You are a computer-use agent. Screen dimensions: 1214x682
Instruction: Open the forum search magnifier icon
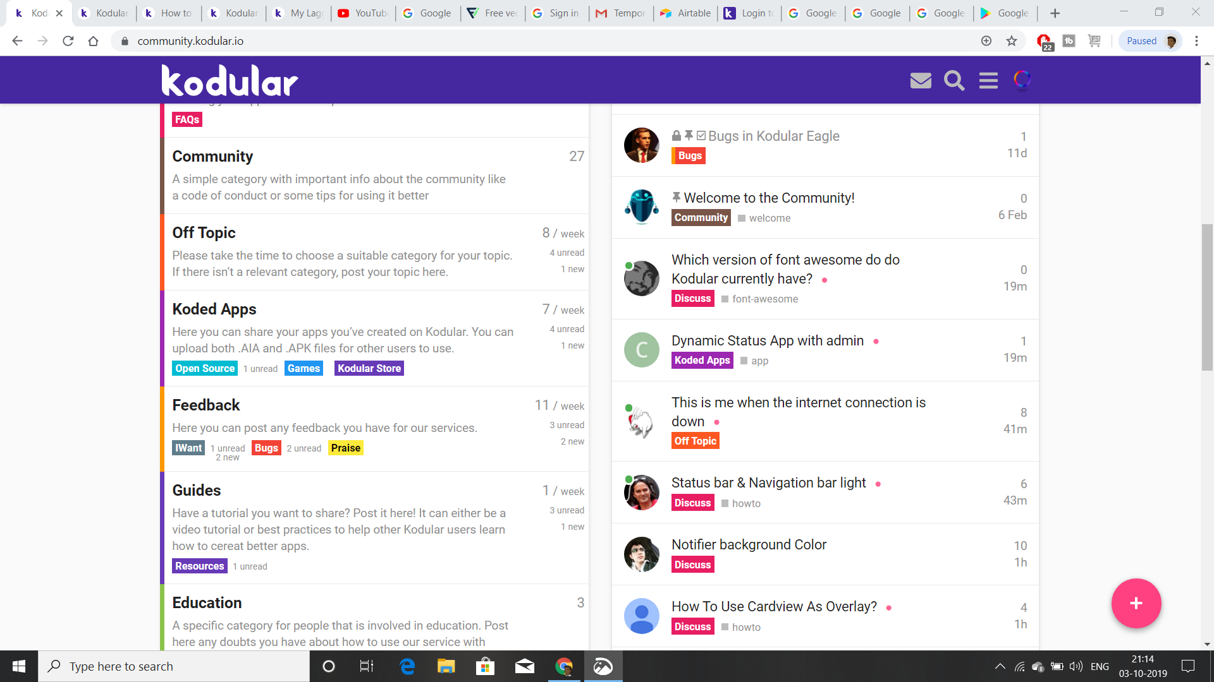point(954,80)
